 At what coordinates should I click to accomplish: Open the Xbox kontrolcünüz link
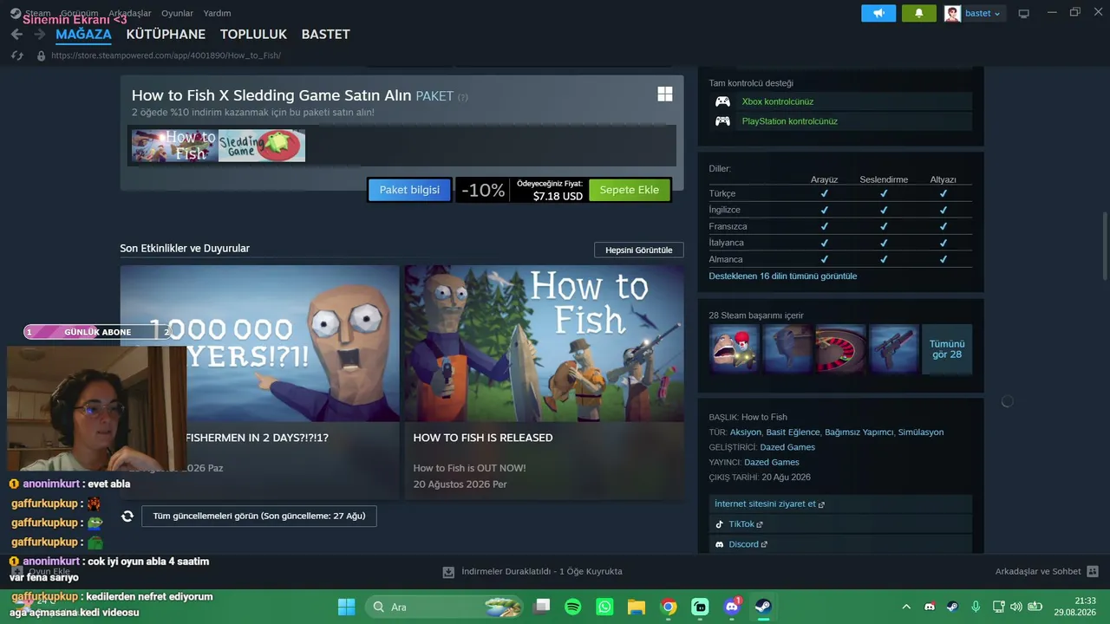(777, 101)
